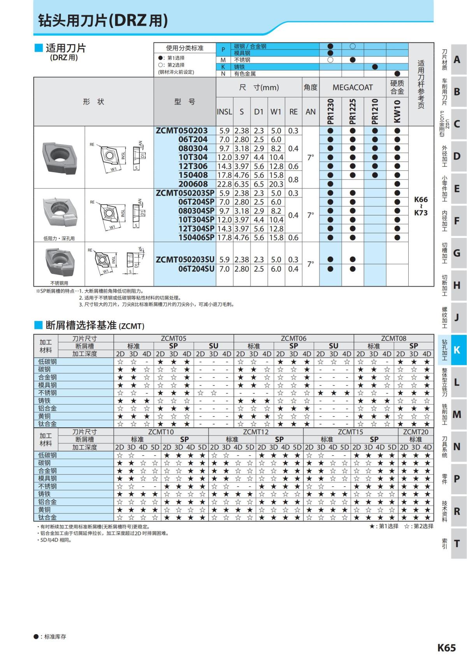The height and width of the screenshot is (661, 467).
Task: Open section tab A 刀片材质
Action: click(453, 60)
